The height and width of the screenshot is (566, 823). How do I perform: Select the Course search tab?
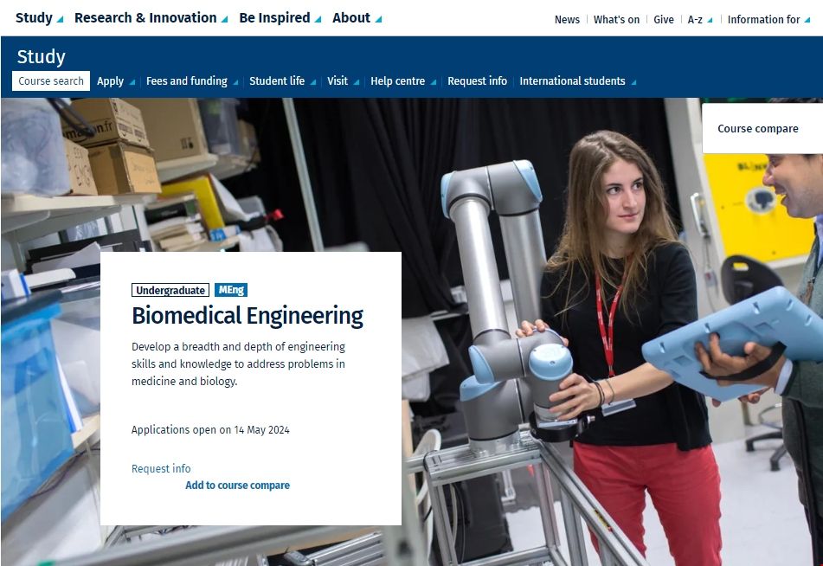[51, 81]
